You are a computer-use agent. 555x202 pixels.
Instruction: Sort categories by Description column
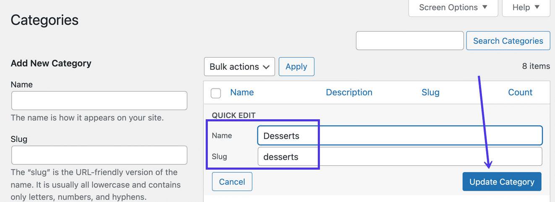(x=349, y=92)
